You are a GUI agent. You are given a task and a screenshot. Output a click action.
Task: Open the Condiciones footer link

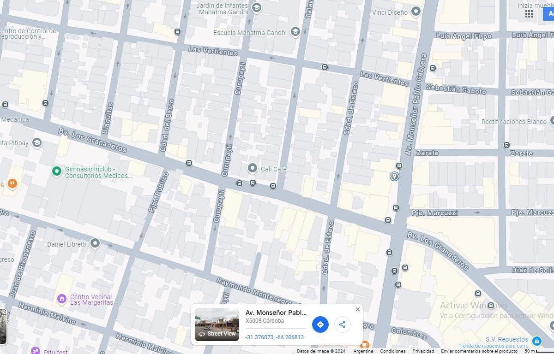point(393,351)
